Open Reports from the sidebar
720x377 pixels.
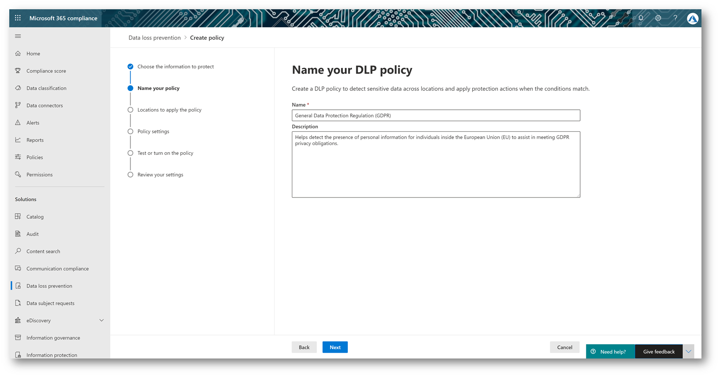[35, 140]
